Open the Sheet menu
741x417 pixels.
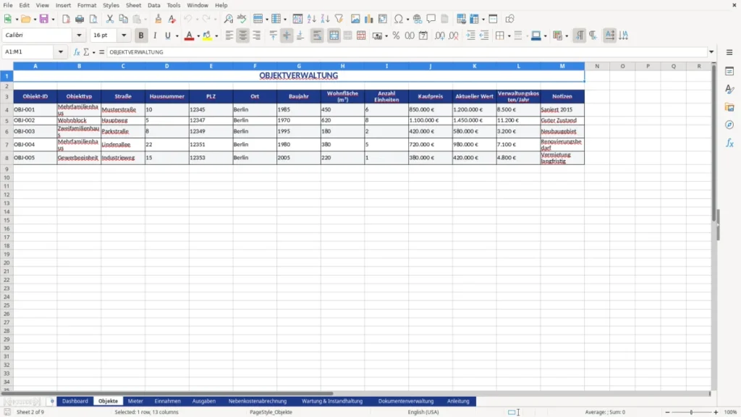133,5
